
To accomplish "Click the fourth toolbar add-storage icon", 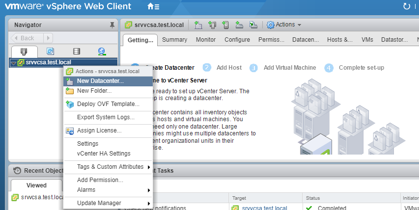I will tap(239, 25).
